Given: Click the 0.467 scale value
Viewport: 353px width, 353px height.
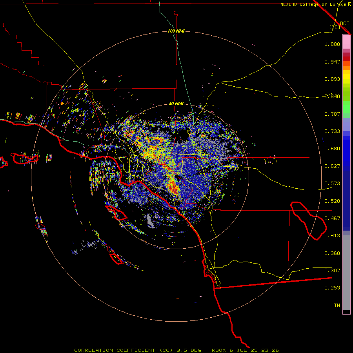Looking at the screenshot, I should click(x=332, y=218).
